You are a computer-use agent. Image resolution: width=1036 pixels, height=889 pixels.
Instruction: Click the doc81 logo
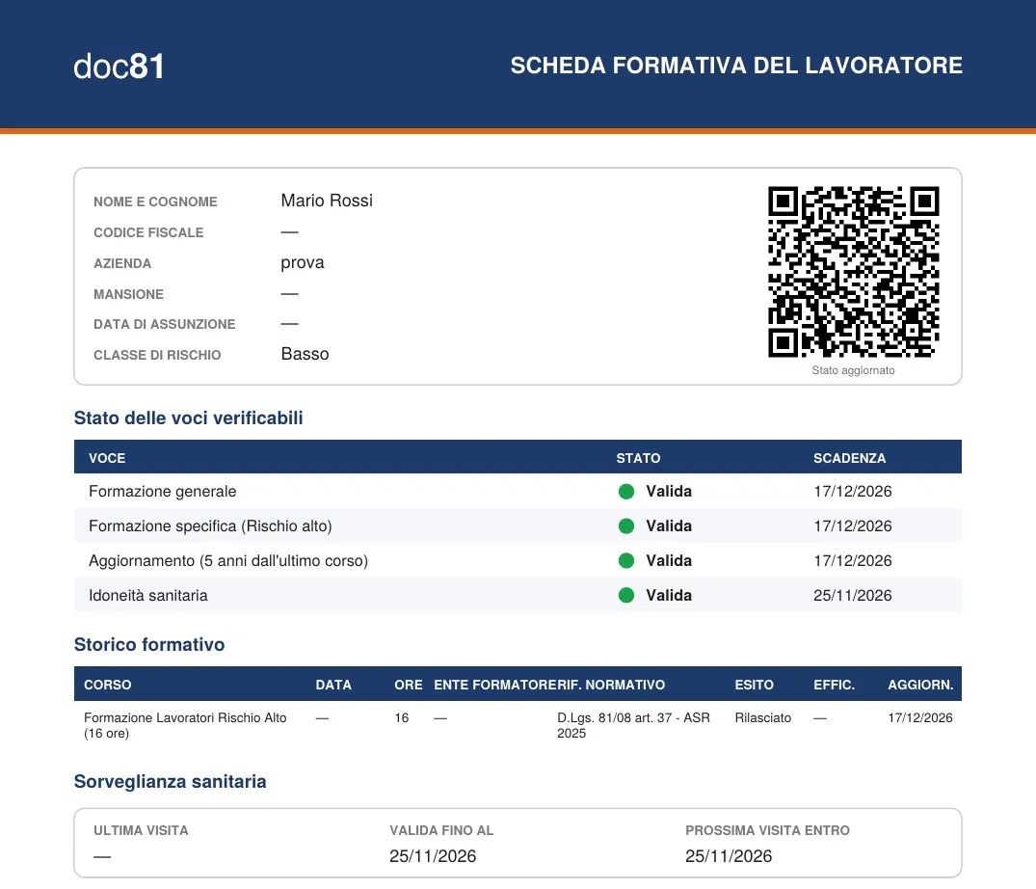pyautogui.click(x=119, y=67)
